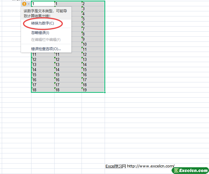Image resolution: width=209 pixels, height=174 pixels.
Task: Select the cell showing 2
Action: (x=93, y=4)
